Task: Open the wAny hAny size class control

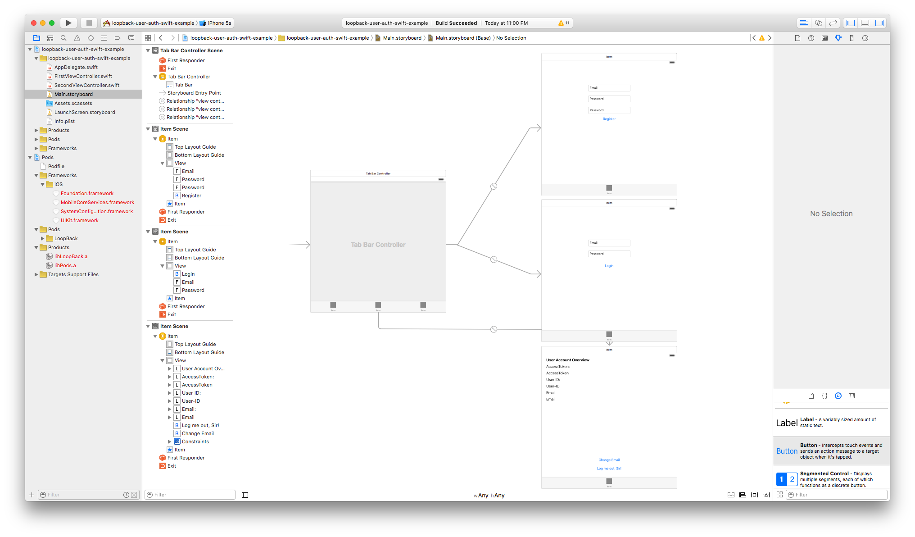Action: click(489, 496)
